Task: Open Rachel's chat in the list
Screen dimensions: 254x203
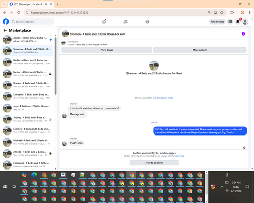Action: coord(27,62)
